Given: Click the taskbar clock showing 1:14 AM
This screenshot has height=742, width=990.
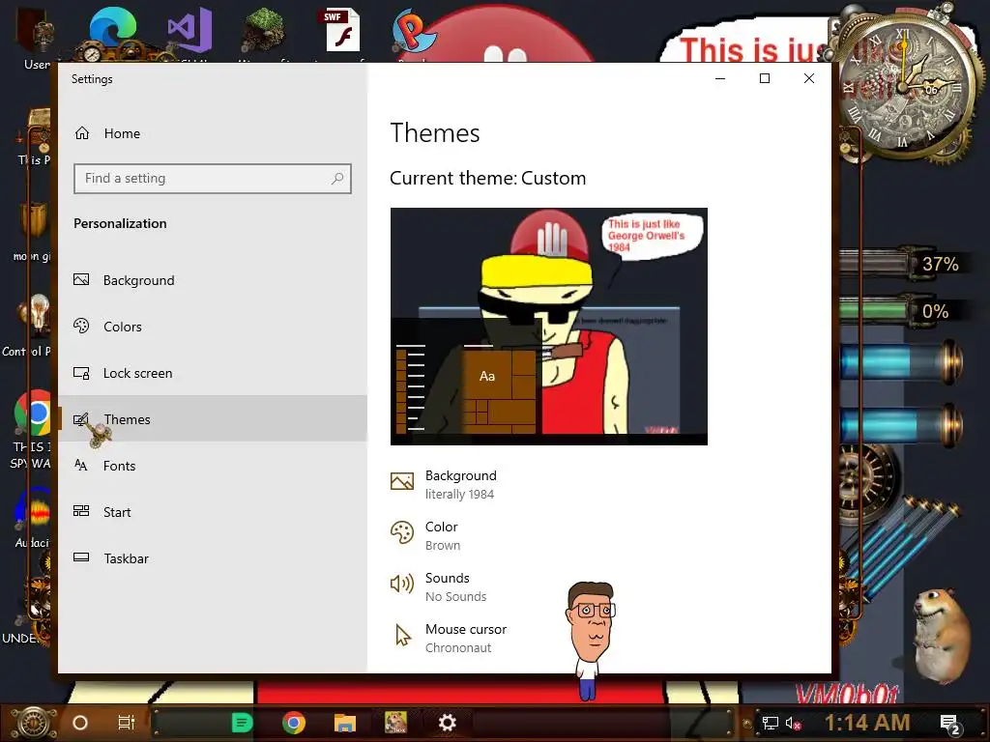Looking at the screenshot, I should pos(867,723).
